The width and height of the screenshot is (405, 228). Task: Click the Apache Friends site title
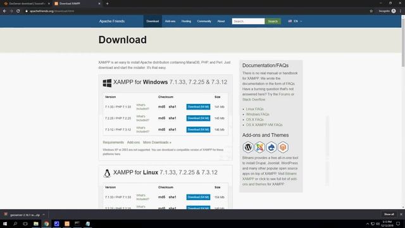[112, 21]
